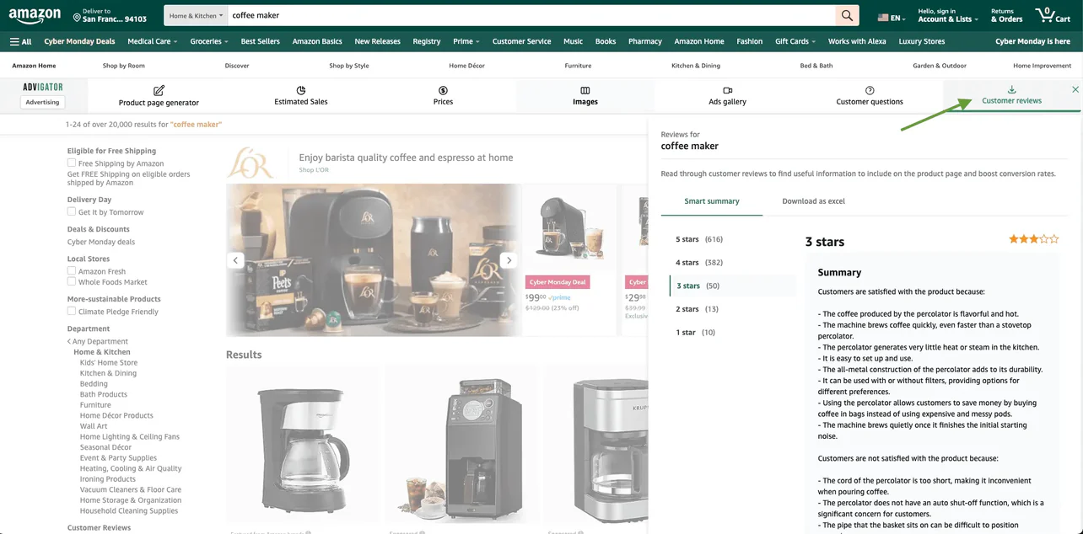
Task: Click inside the coffee maker search field
Action: pos(531,15)
